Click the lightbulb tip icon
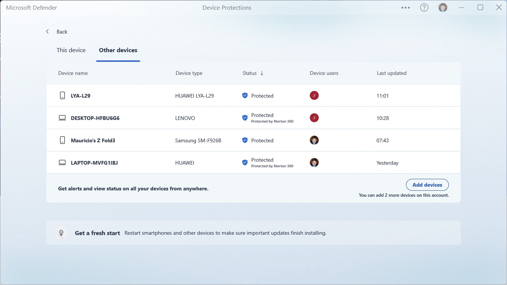 (x=62, y=233)
